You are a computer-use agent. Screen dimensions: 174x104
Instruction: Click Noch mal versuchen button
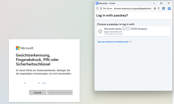60,92
